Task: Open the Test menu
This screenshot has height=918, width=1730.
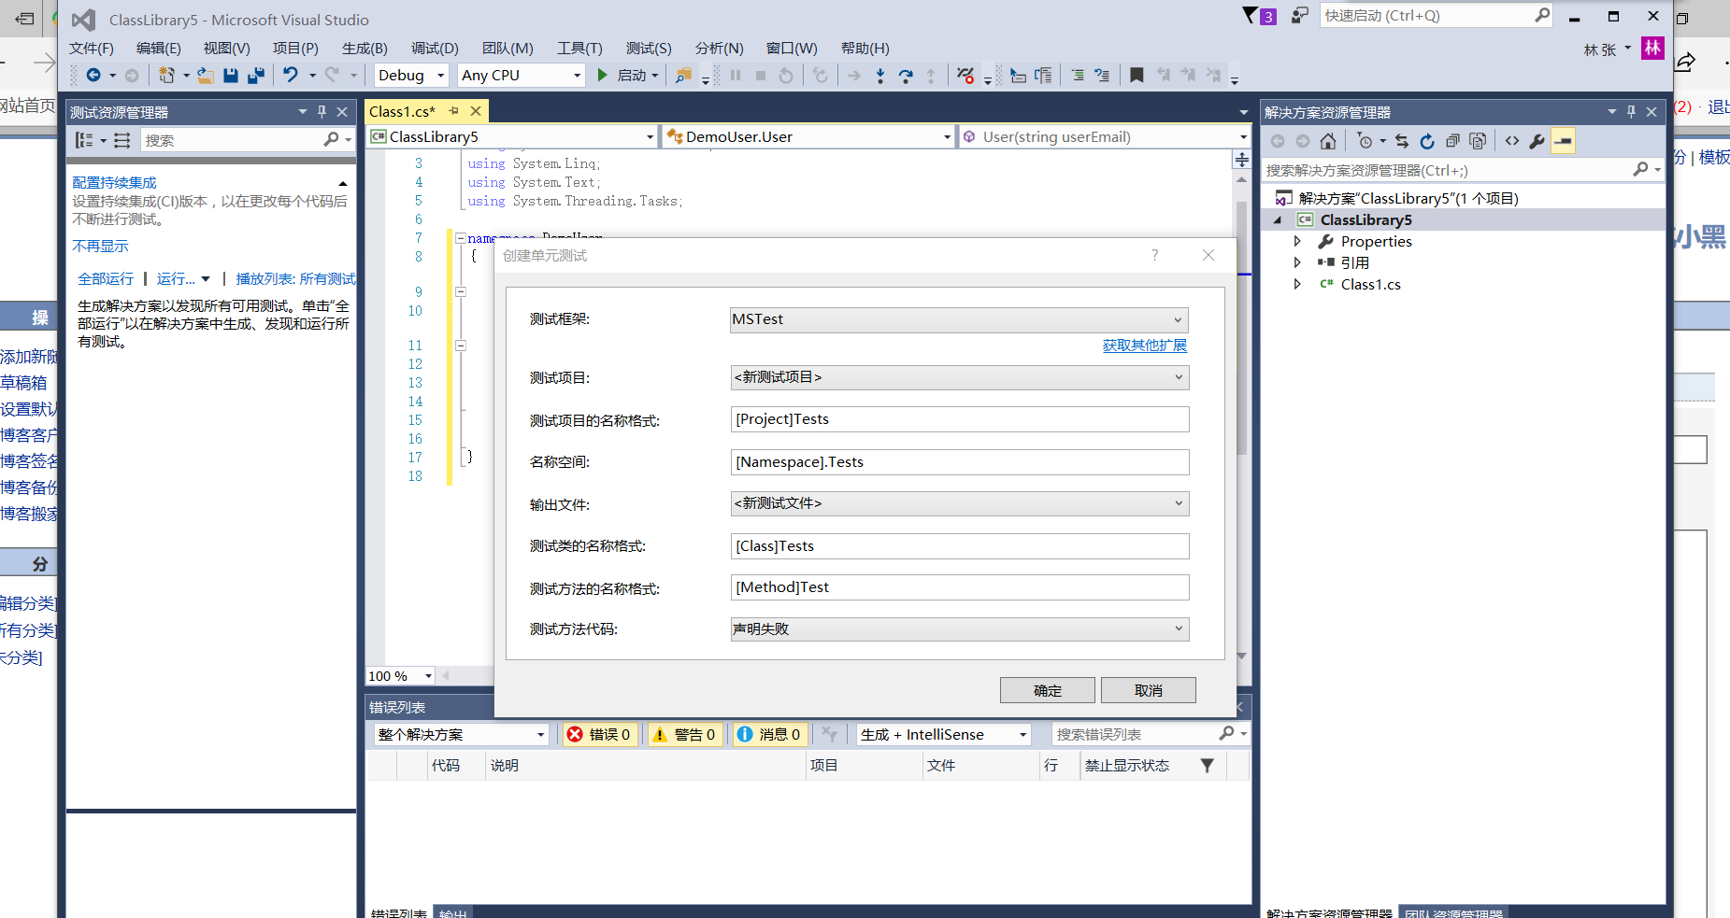Action: 649,49
